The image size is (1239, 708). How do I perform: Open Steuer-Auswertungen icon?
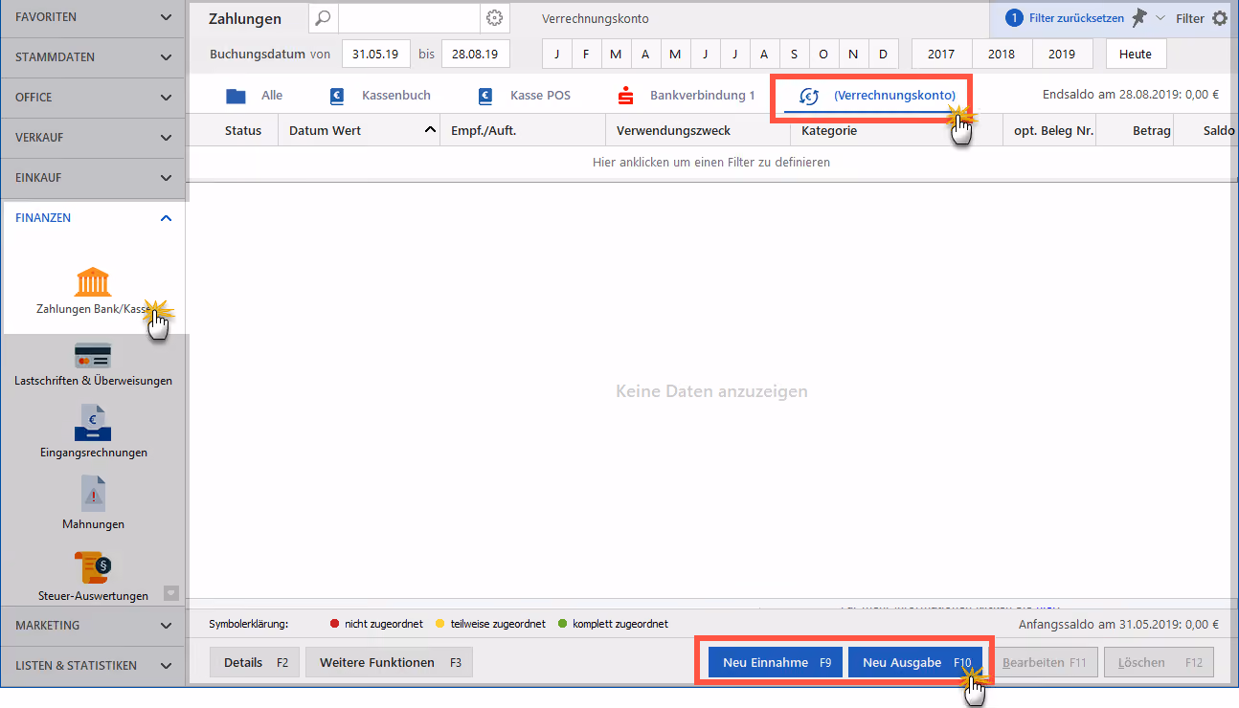(93, 566)
